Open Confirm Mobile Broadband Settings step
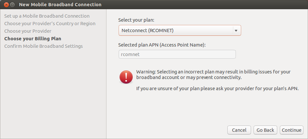The image size is (308, 139). [x=43, y=46]
